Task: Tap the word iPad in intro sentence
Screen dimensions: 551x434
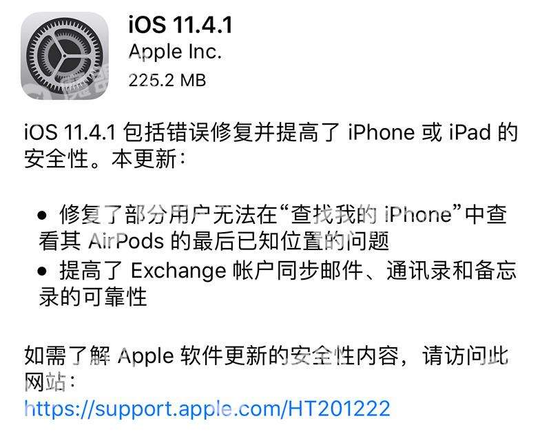Action: (x=470, y=132)
